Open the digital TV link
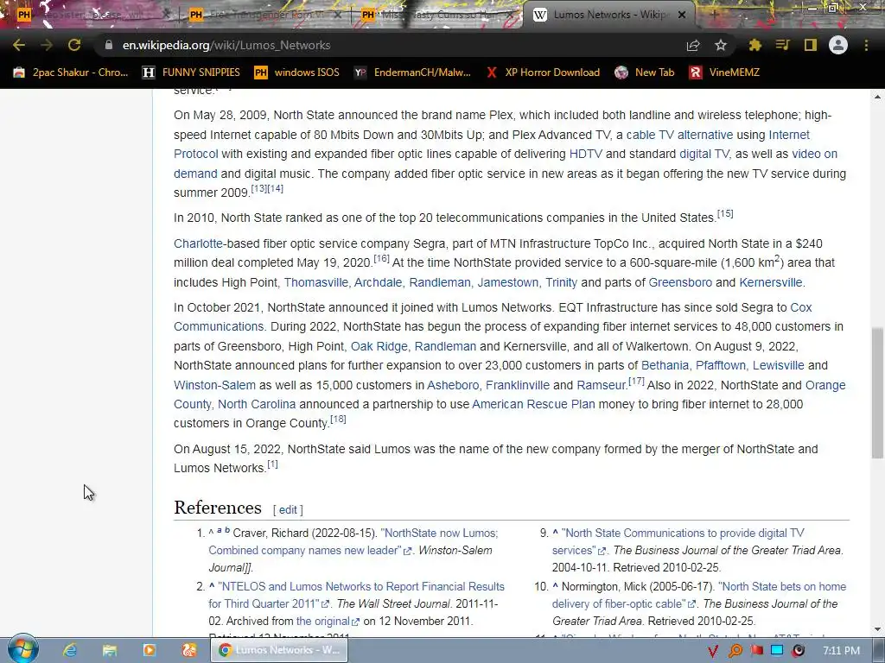This screenshot has width=885, height=663. click(x=704, y=154)
